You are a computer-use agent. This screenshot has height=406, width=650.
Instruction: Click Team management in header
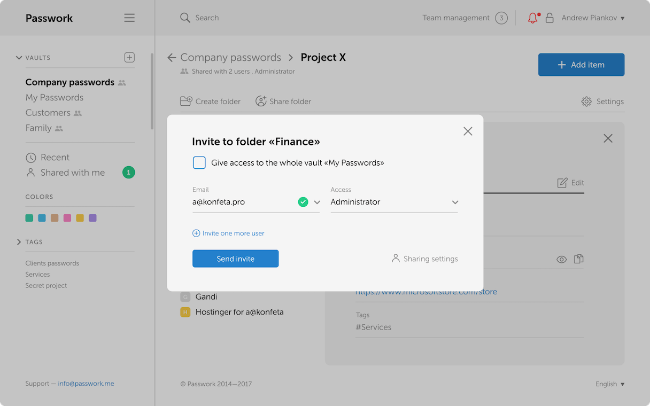point(456,18)
